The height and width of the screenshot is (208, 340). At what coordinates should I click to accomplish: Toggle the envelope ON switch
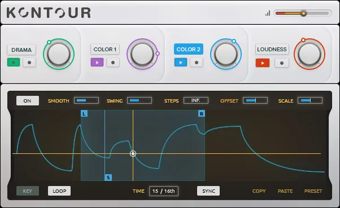pos(28,101)
